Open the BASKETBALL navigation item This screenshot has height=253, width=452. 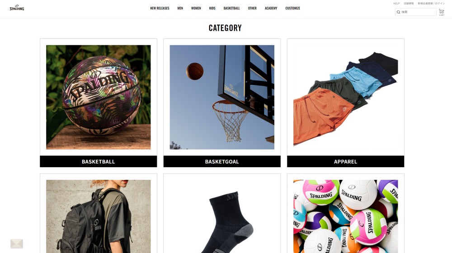[231, 8]
